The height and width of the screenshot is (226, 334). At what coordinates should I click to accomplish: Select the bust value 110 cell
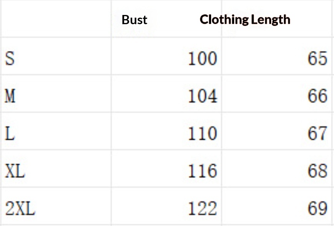point(166,131)
